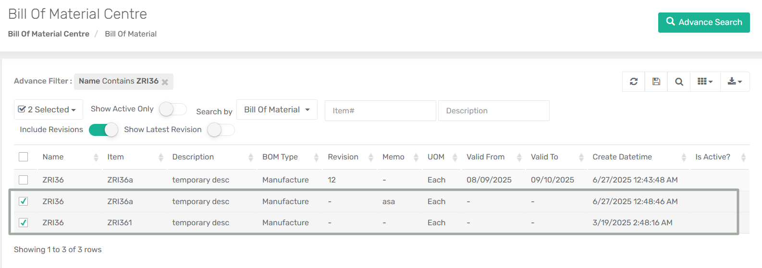Image resolution: width=762 pixels, height=268 pixels.
Task: Open the column grid chooser icon
Action: click(705, 82)
